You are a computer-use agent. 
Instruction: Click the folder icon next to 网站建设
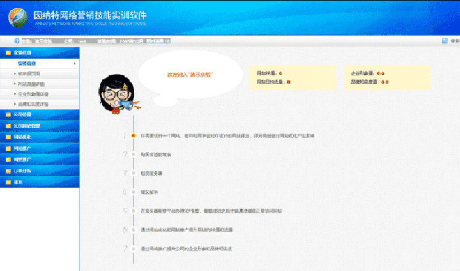(x=8, y=136)
